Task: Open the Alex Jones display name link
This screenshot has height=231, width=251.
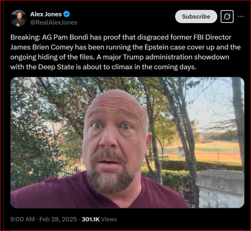Action: point(46,14)
